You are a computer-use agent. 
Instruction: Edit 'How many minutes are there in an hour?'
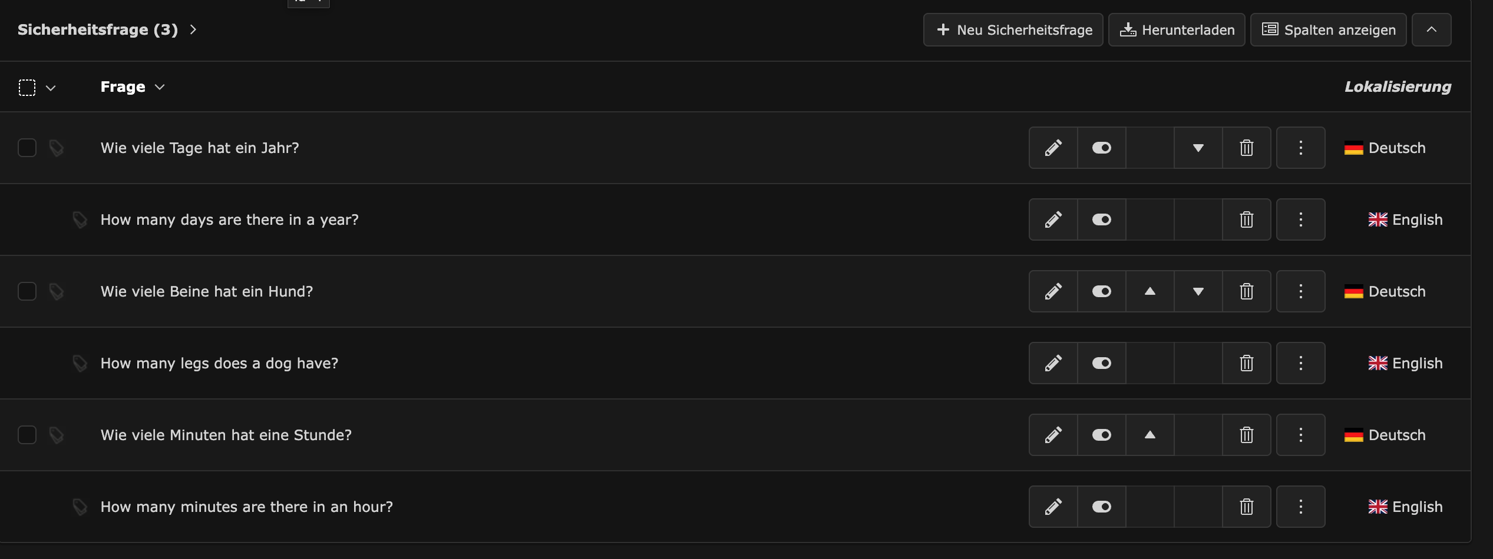[1053, 507]
